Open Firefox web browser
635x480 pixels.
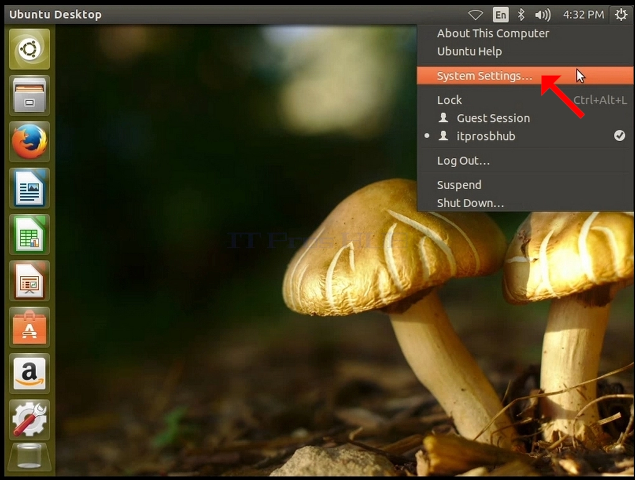tap(29, 142)
